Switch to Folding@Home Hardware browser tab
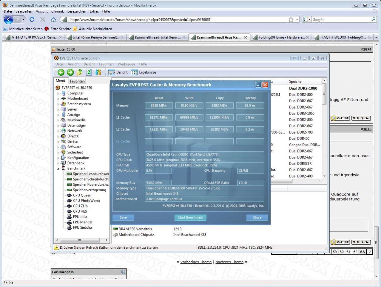Viewport: 381px width, 287px height. coord(282,37)
